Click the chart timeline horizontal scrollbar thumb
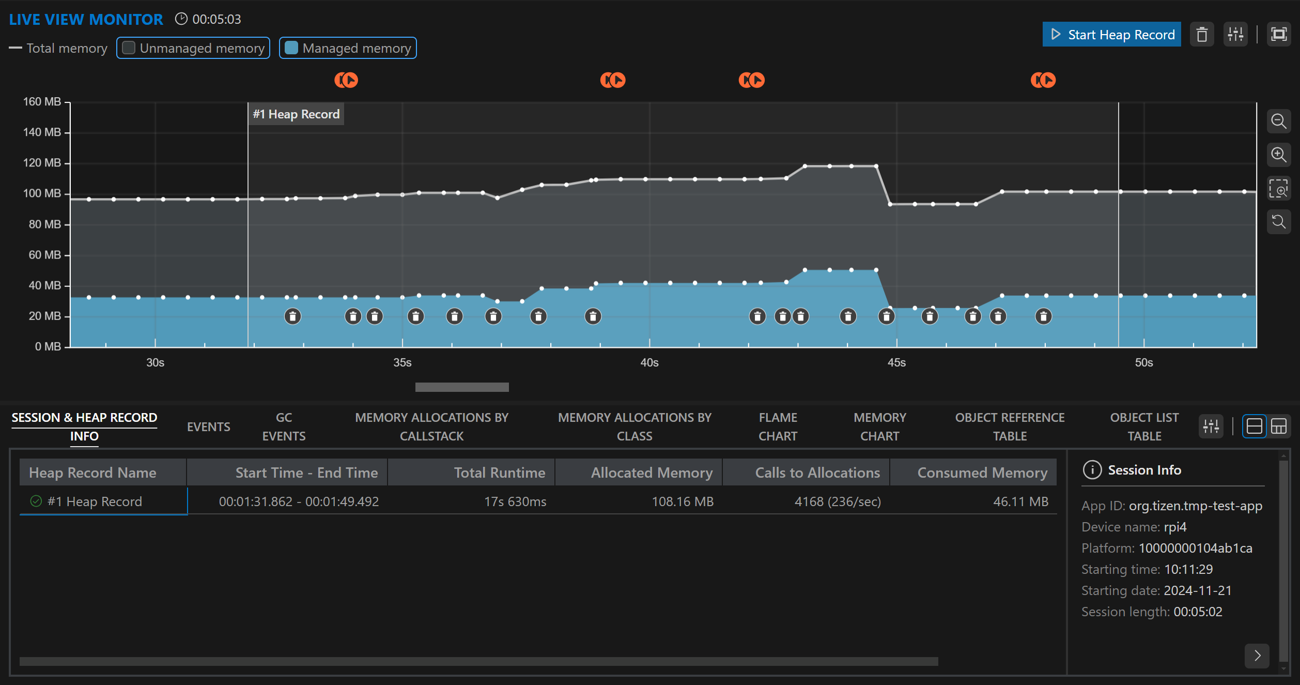The height and width of the screenshot is (685, 1300). 462,387
